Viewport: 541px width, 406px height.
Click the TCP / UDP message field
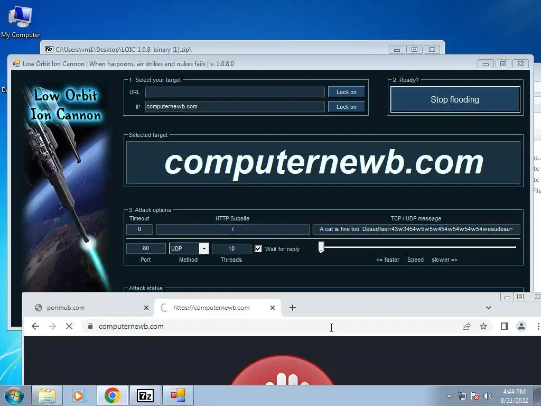click(416, 229)
